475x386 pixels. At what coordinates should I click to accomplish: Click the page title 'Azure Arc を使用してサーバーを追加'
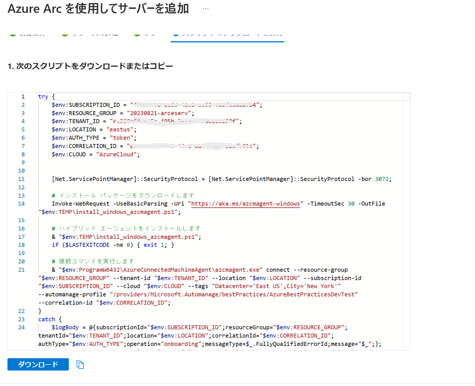(98, 9)
